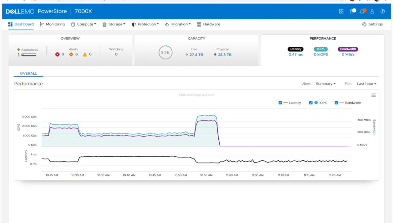Screen dimensions: 393x223
Task: Click the 6 major alerts count
Action: pyautogui.click(x=77, y=54)
